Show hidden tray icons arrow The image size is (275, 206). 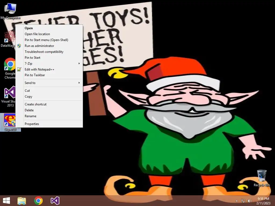coord(237,201)
